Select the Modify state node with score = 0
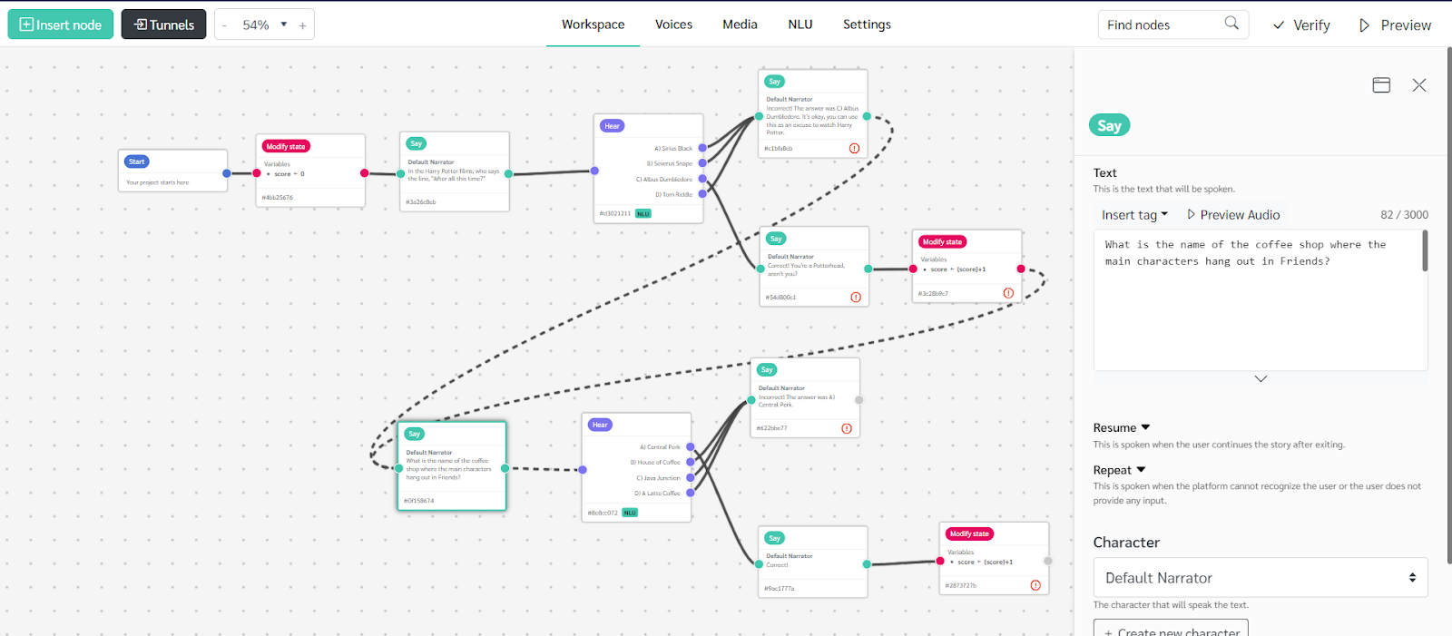Viewport: 1452px width, 636px height. 311,171
